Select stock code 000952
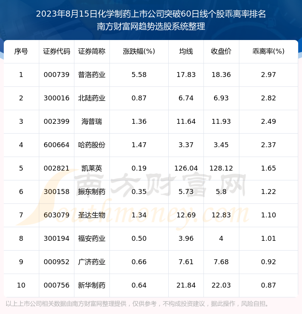The height and width of the screenshot is (314, 302). click(x=57, y=262)
